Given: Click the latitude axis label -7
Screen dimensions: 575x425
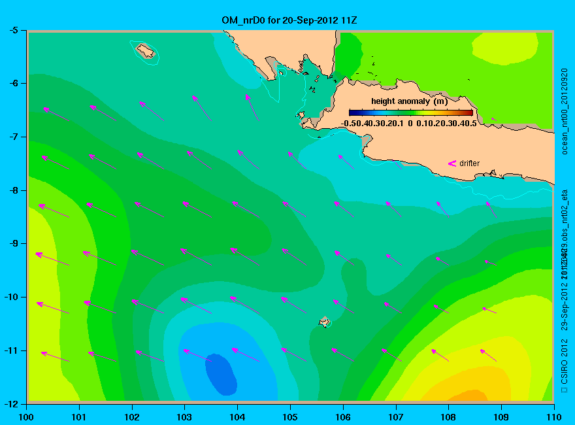Looking at the screenshot, I should (x=13, y=137).
